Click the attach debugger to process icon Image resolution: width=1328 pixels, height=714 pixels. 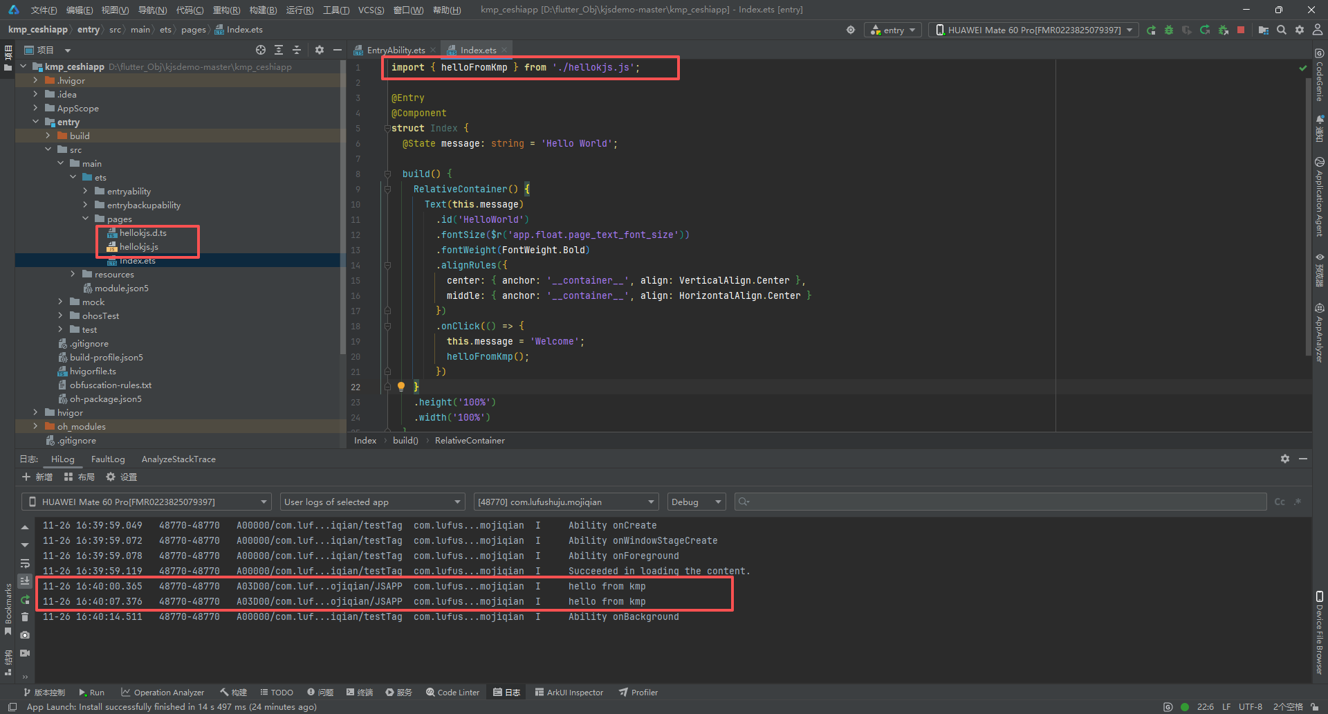click(1223, 30)
